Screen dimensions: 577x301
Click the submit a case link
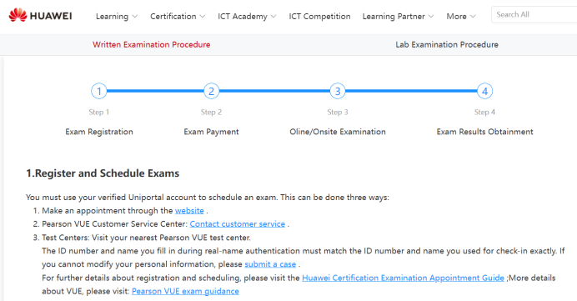(x=270, y=264)
